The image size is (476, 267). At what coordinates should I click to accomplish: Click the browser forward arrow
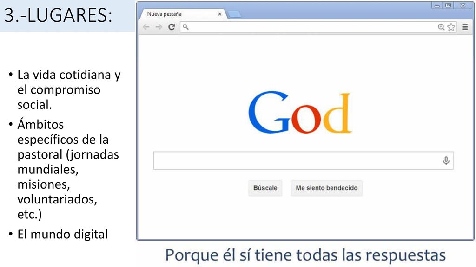[x=159, y=27]
